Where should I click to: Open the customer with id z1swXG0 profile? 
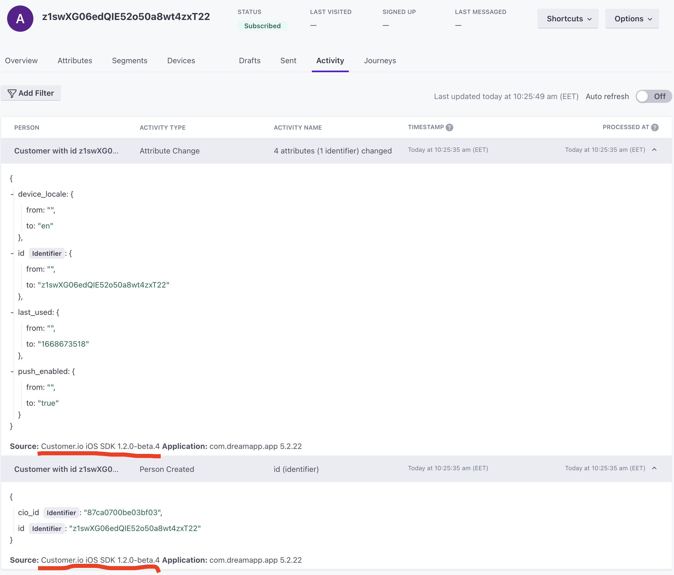click(66, 150)
